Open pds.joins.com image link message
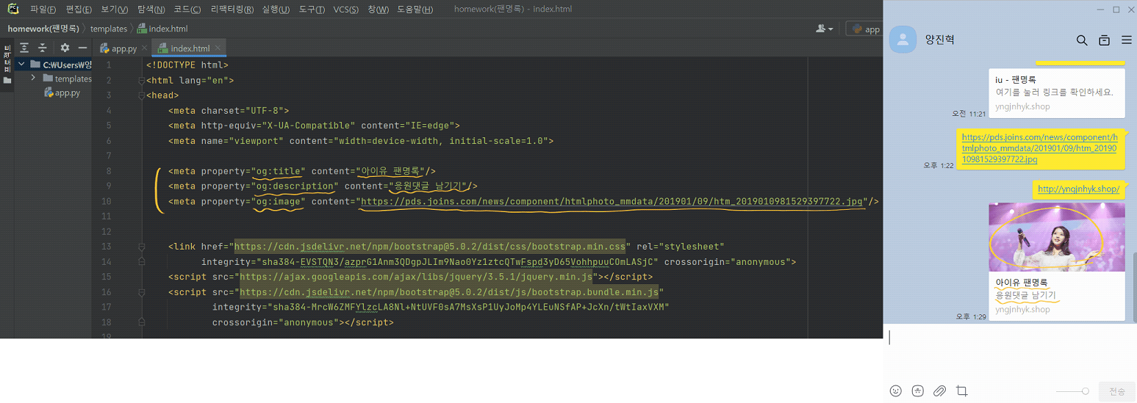The height and width of the screenshot is (403, 1137). [1041, 148]
